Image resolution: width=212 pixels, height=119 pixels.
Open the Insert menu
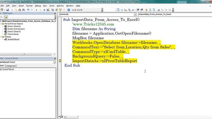[x=21, y=6]
